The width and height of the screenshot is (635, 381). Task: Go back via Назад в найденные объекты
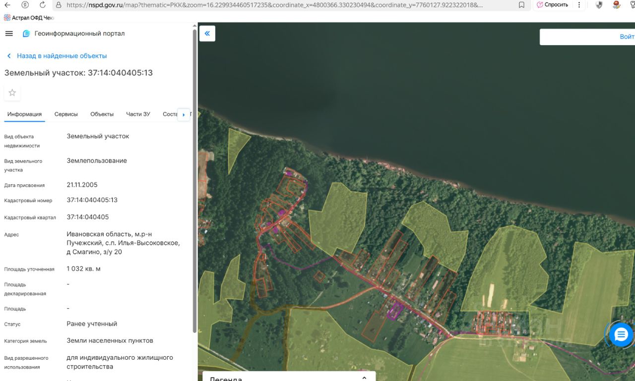[57, 56]
